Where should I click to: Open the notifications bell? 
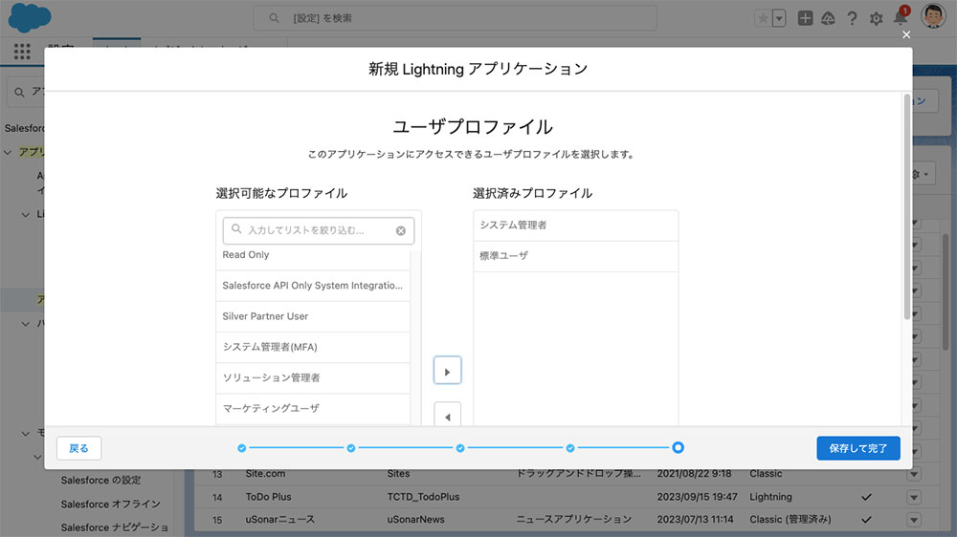[900, 18]
